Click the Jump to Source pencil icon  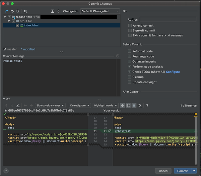click(x=18, y=106)
